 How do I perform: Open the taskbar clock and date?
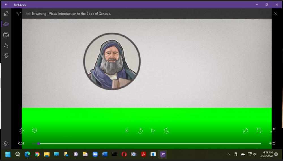click(267, 154)
